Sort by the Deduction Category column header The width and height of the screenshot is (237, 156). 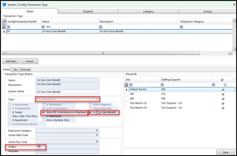click(x=206, y=22)
